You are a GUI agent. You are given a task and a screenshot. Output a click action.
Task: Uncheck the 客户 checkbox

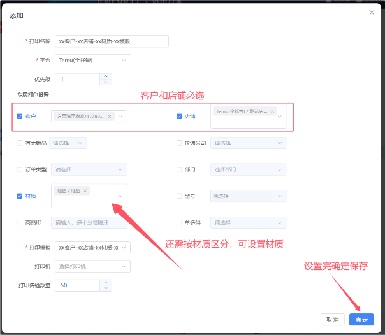pos(20,117)
